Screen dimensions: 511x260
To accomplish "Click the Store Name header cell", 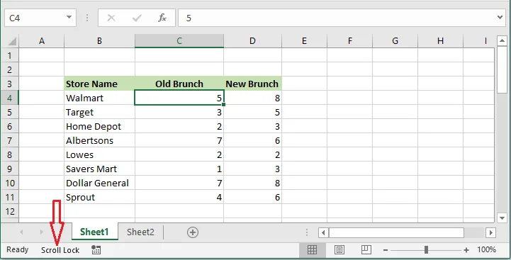I will tap(99, 84).
